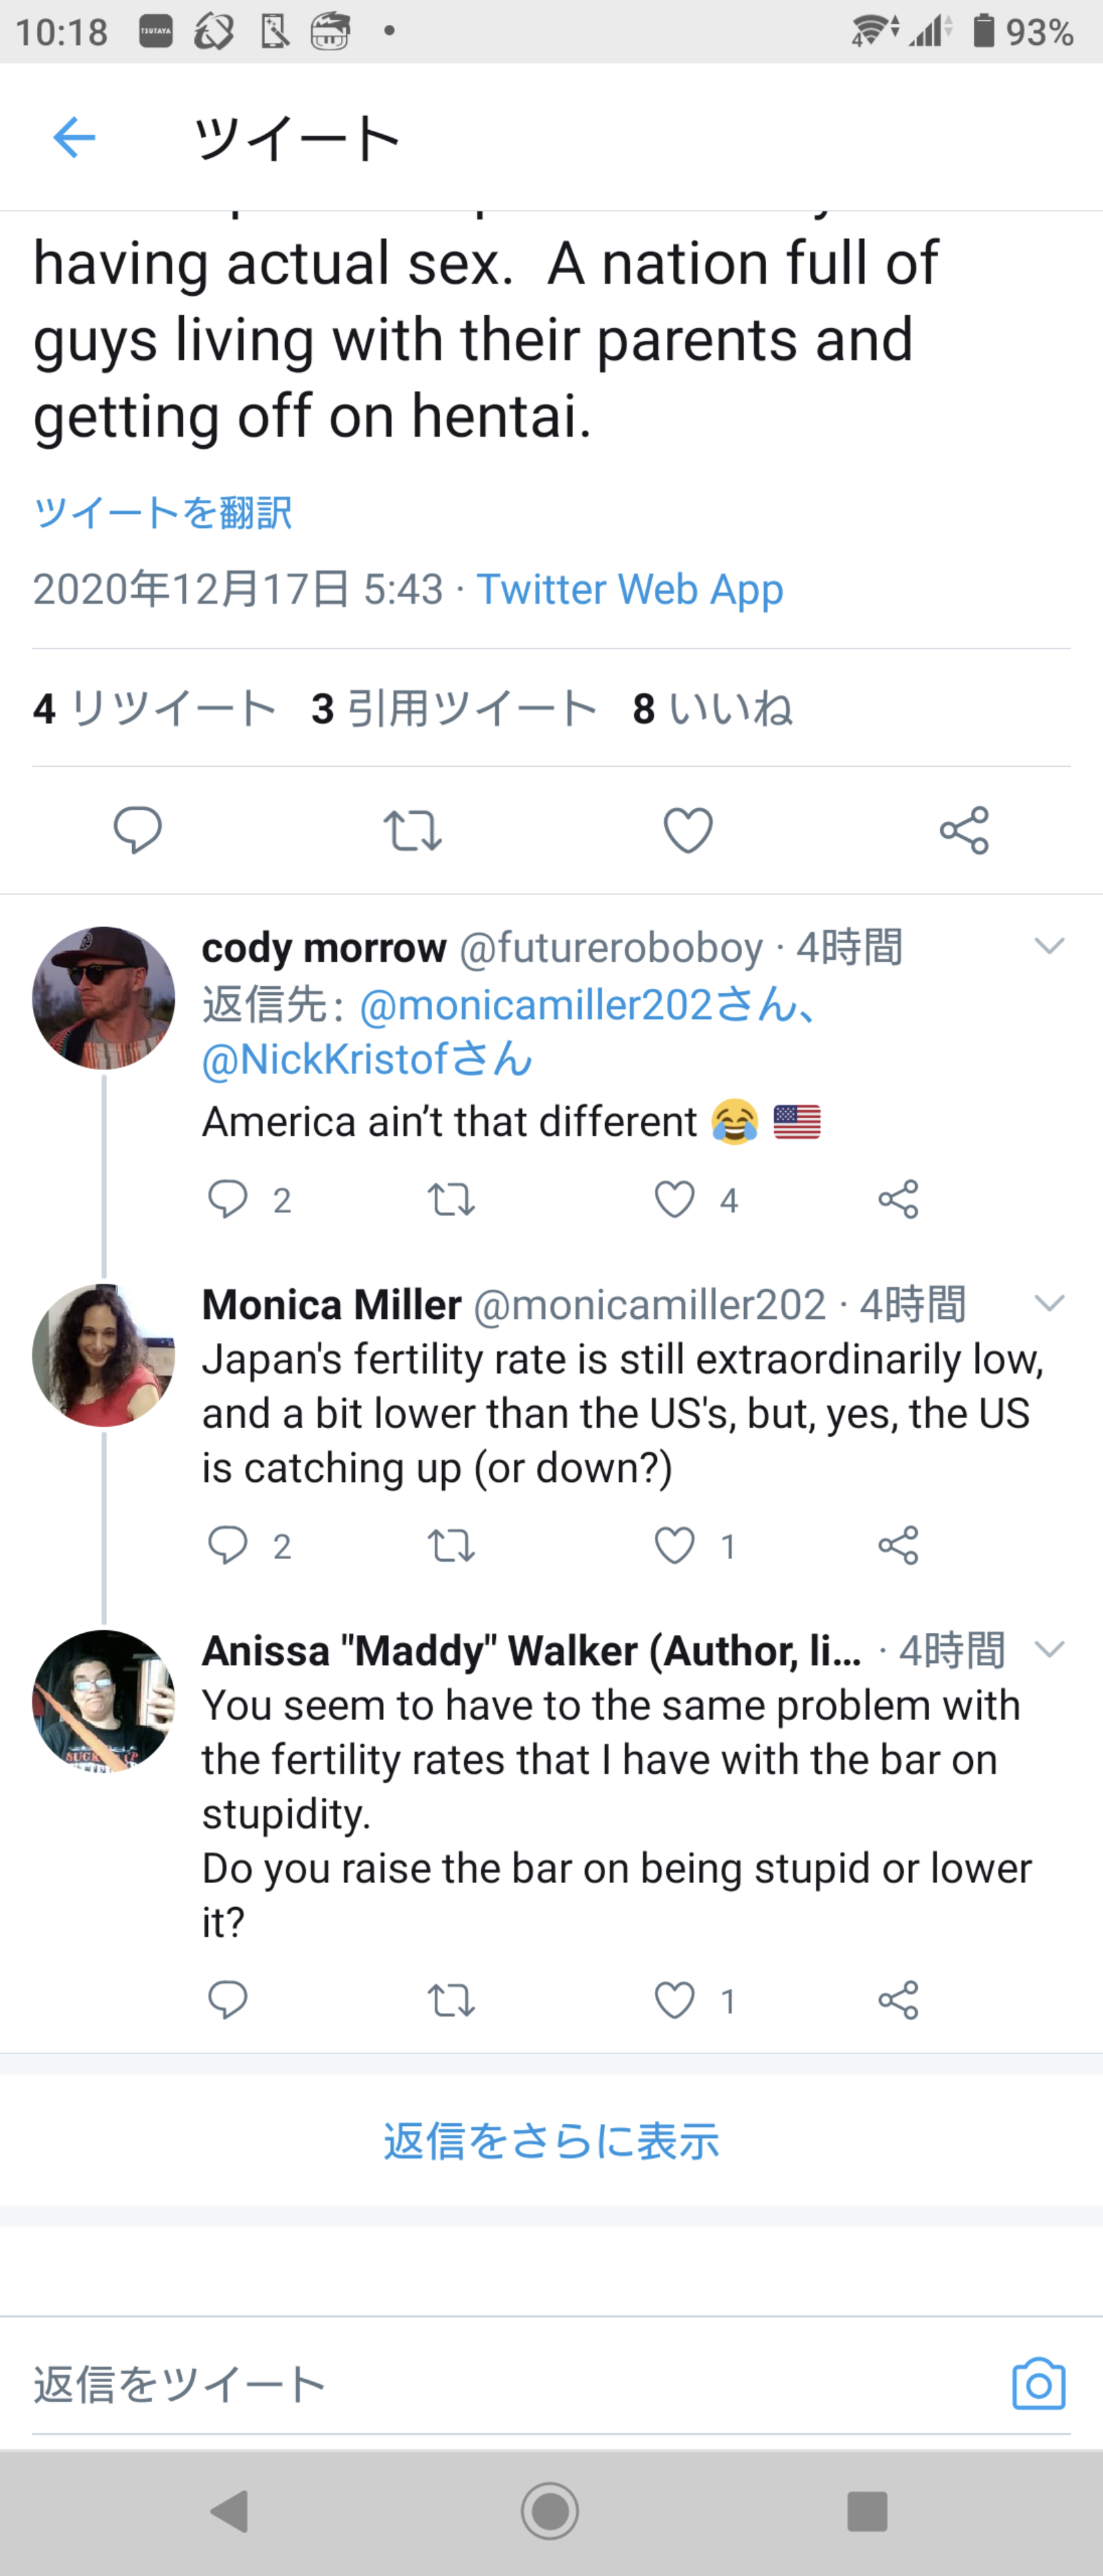Viewport: 1103px width, 2576px height.
Task: Tap the 返信をツイート reply input field
Action: (x=400, y=2385)
